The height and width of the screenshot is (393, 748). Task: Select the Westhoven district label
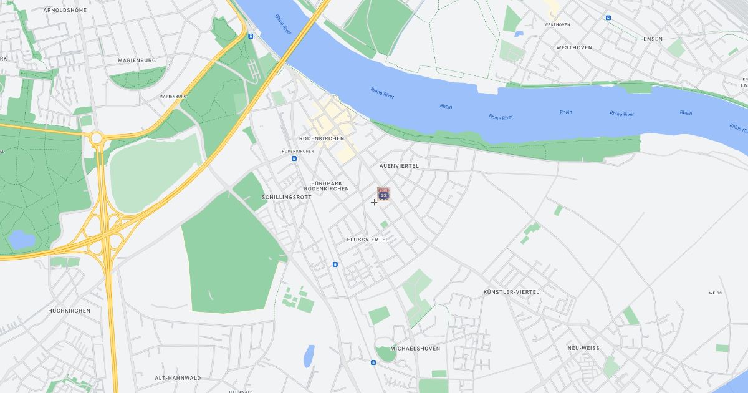point(574,47)
